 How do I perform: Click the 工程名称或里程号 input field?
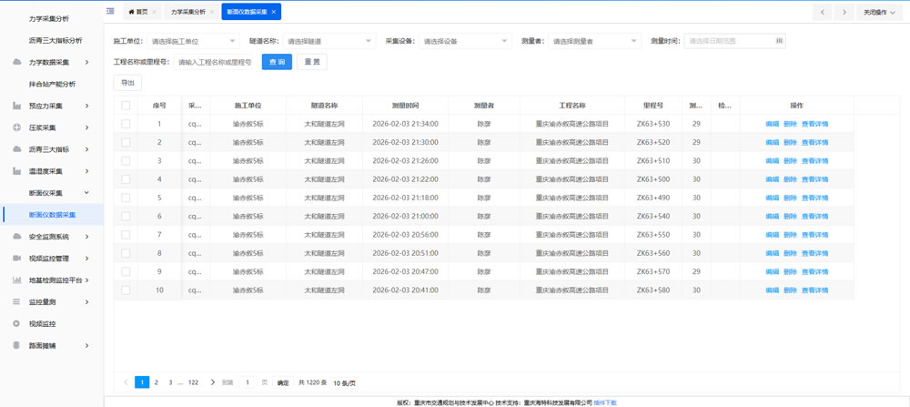pos(215,62)
